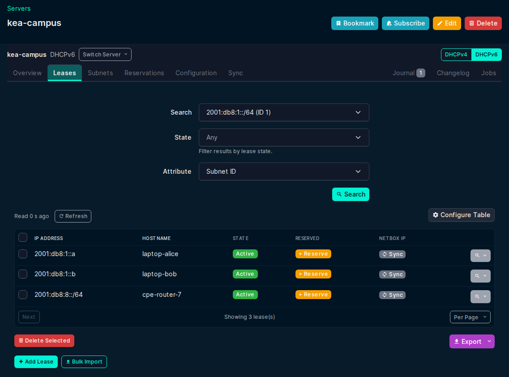This screenshot has width=509, height=377.
Task: Switch to the Configuration tab
Action: 196,73
